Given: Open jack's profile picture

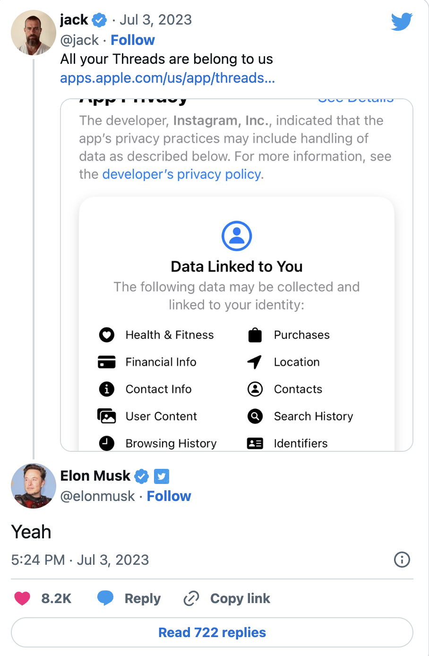Looking at the screenshot, I should click(x=33, y=33).
